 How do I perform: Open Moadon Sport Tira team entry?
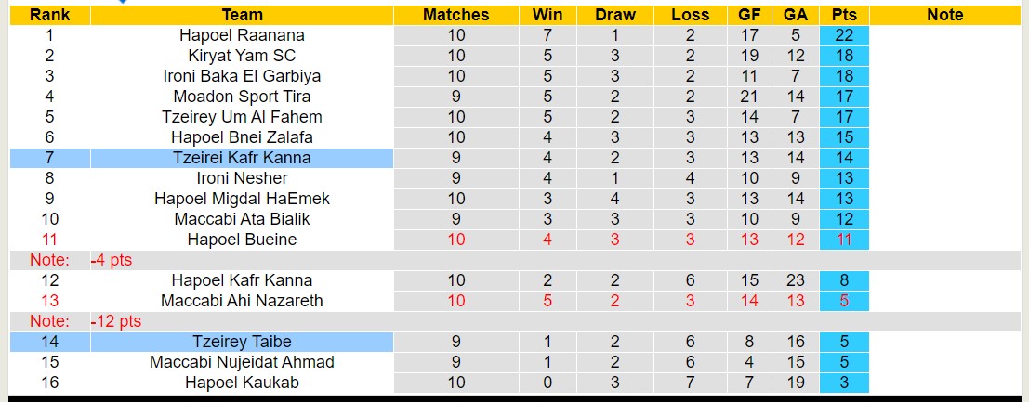coord(242,97)
